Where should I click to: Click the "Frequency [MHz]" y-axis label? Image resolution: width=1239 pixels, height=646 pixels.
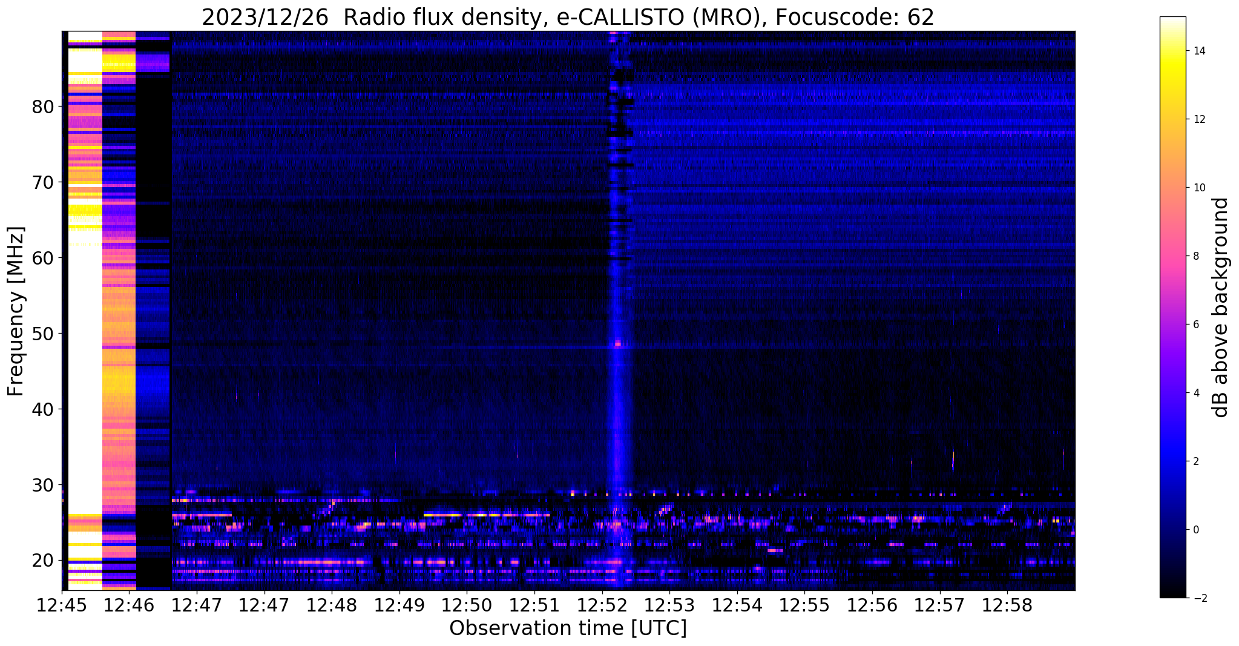pos(16,311)
